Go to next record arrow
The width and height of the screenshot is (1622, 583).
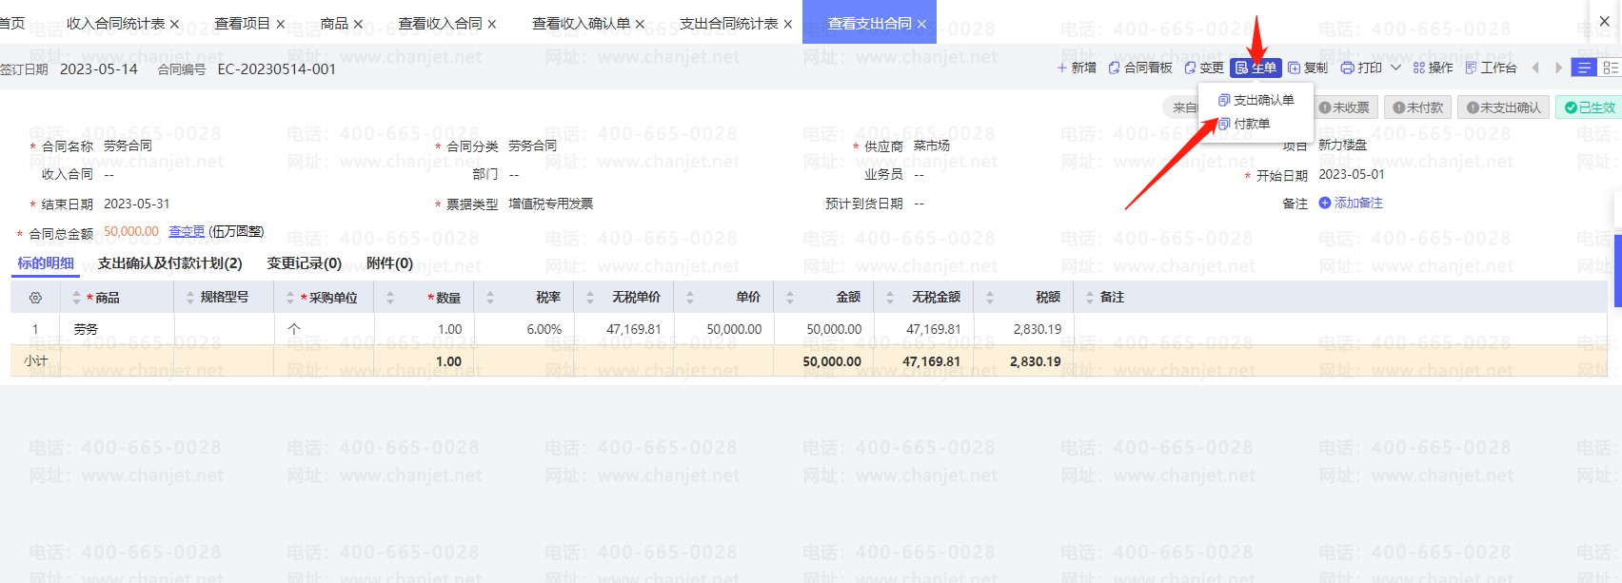1558,68
